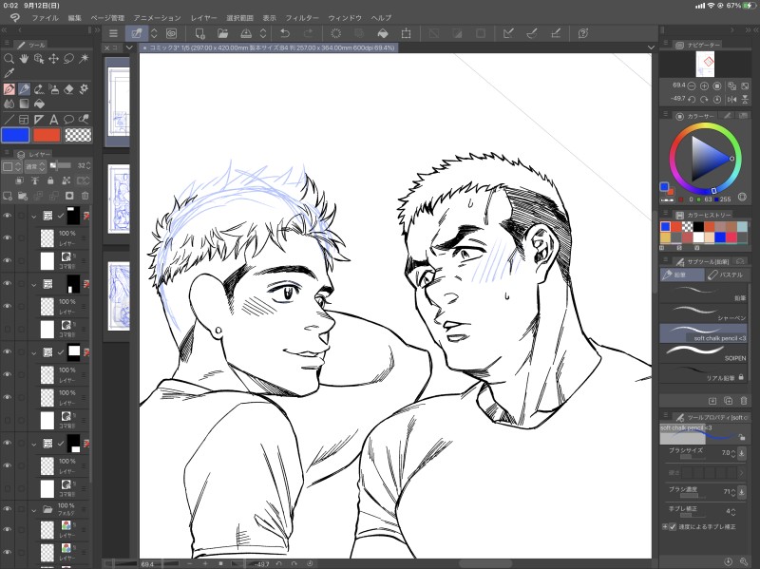Screen dimensions: 760x569
Task: Select the Move layer cross-arrow tool
Action: [53, 59]
